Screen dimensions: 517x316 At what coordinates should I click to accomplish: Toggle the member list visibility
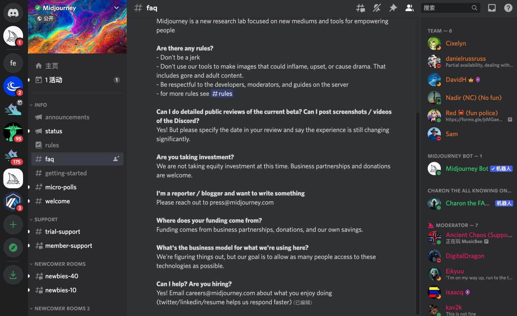pyautogui.click(x=409, y=8)
